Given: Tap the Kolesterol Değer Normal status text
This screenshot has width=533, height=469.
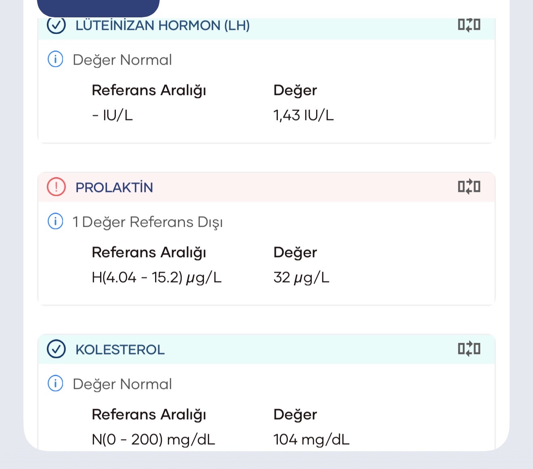Looking at the screenshot, I should [x=122, y=384].
